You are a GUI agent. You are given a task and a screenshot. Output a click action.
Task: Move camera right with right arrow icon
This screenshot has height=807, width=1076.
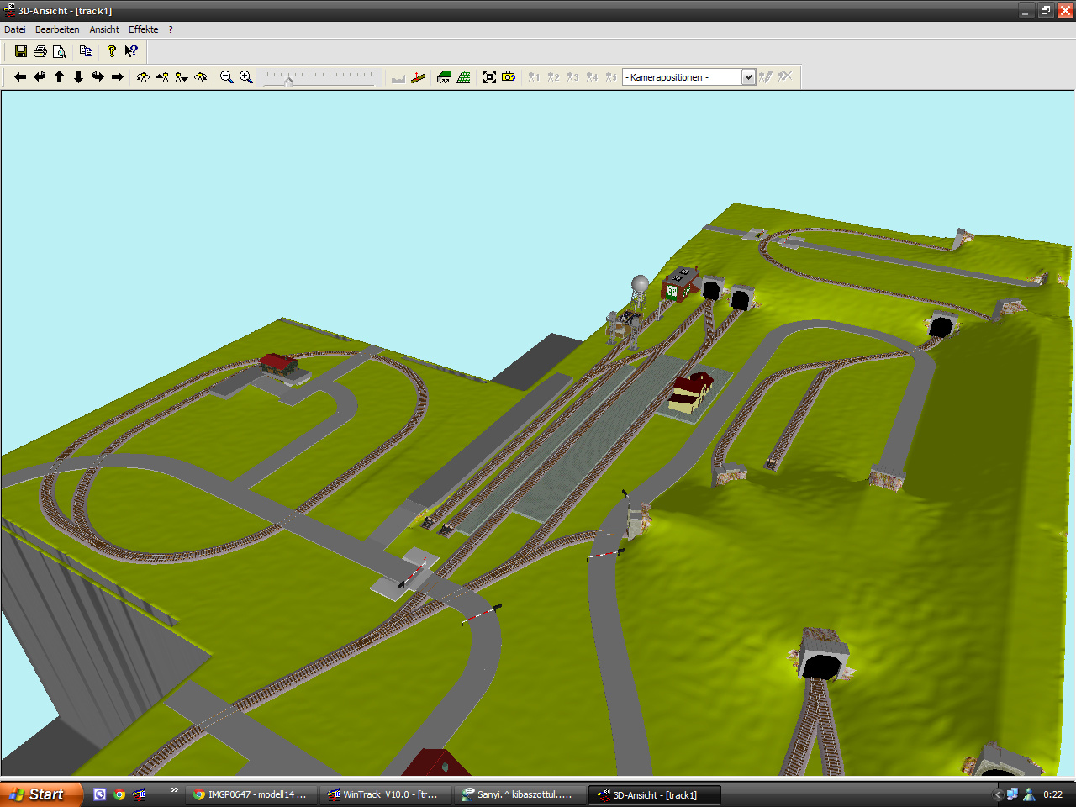coord(118,76)
